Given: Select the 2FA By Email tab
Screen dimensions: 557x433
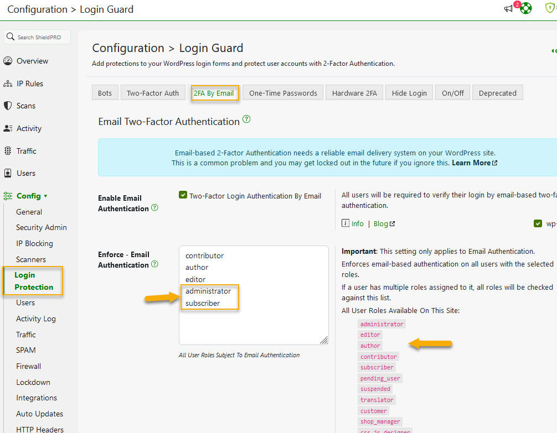Looking at the screenshot, I should (x=214, y=93).
